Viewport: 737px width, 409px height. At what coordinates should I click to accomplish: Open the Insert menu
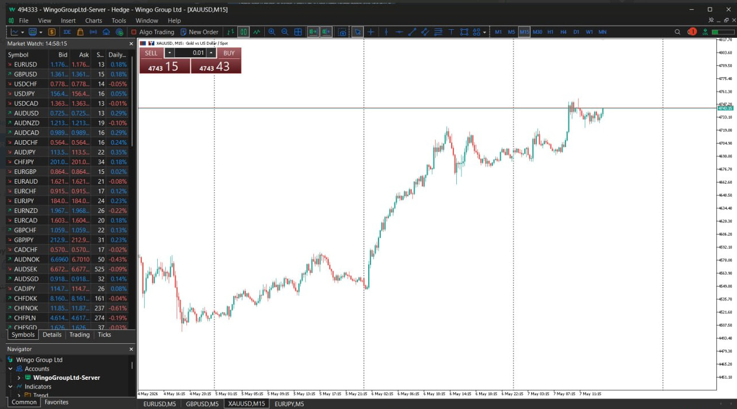click(x=68, y=21)
